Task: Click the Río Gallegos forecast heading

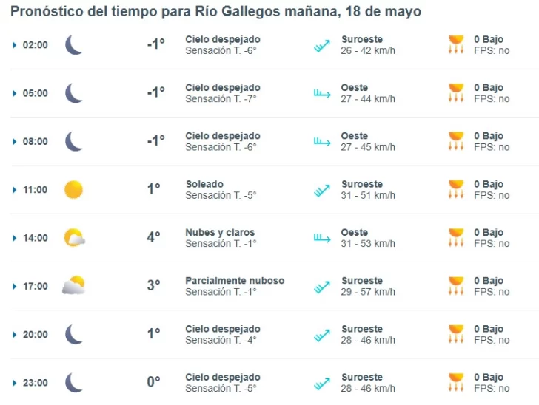Action: point(215,12)
